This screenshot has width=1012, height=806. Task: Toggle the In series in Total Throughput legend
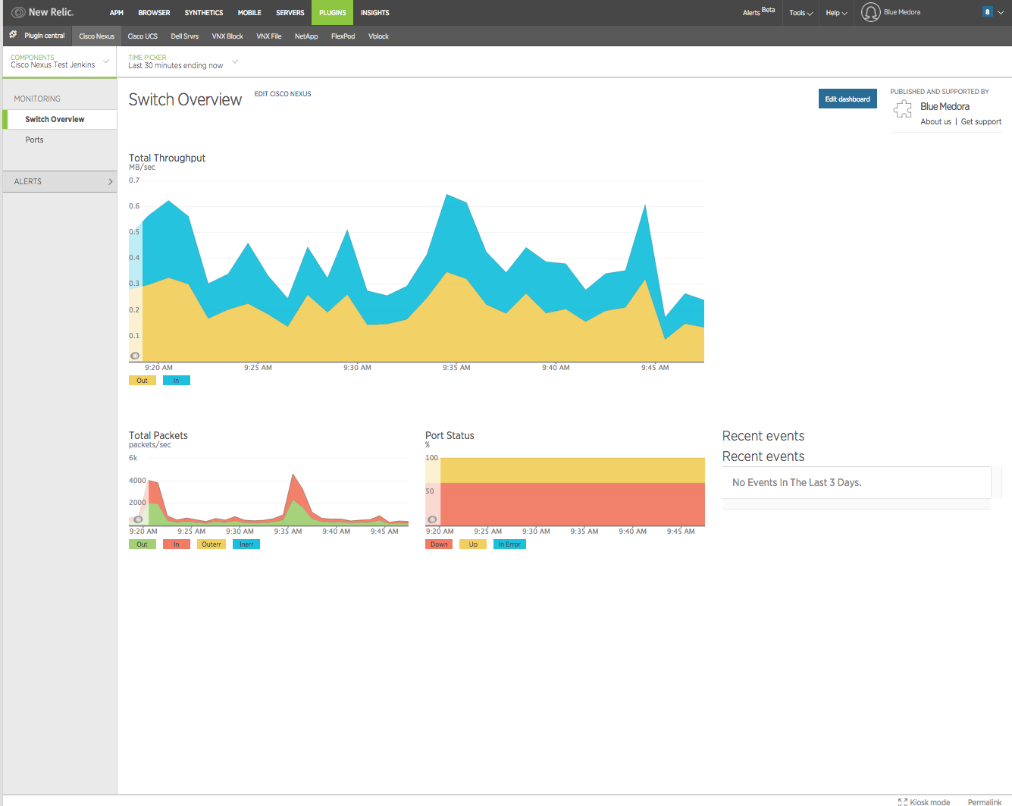[x=177, y=381]
